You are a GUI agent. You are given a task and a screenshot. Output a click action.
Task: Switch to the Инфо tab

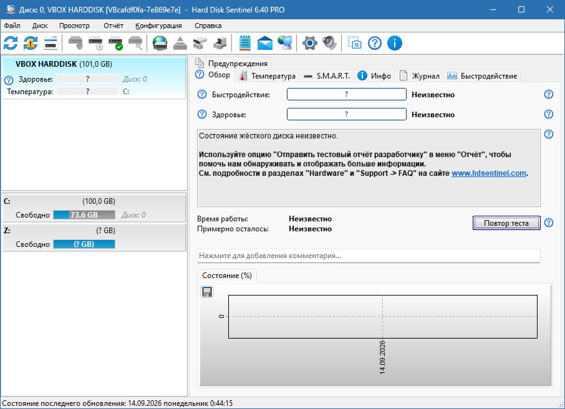click(374, 75)
